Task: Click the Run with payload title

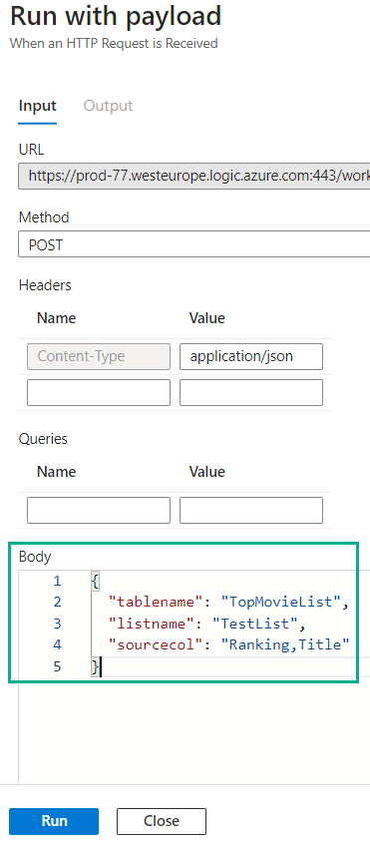Action: click(x=116, y=16)
